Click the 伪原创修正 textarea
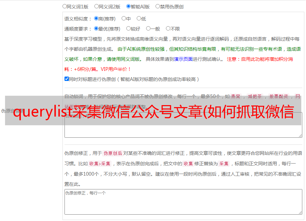Screen dimensions: 306x221 tap(183, 202)
